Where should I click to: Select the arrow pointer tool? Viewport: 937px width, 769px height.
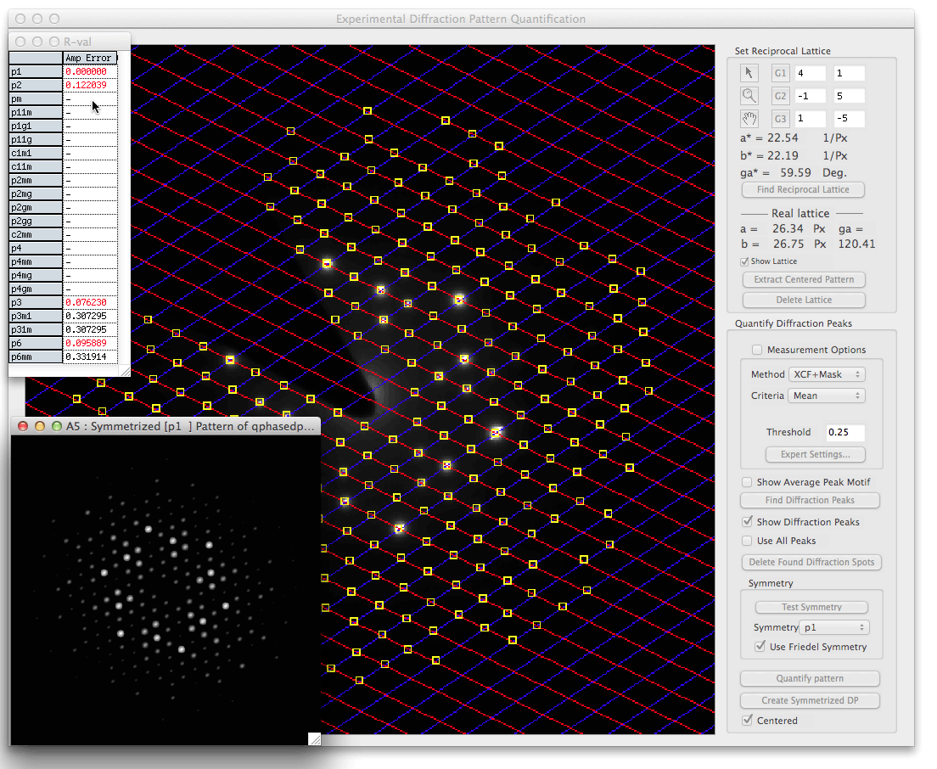click(x=749, y=73)
